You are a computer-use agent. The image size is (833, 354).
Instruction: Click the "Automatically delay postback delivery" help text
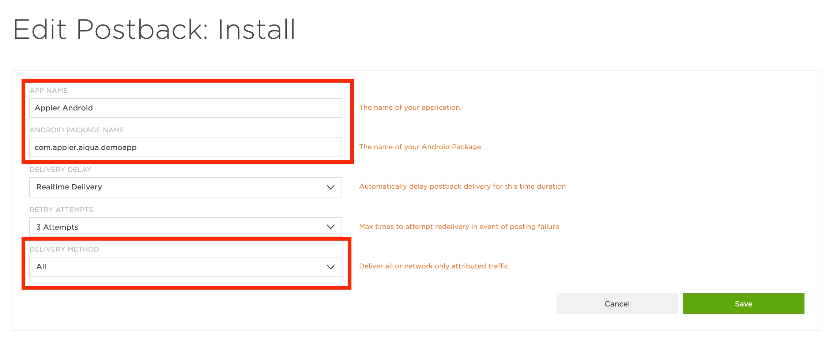[x=462, y=186]
